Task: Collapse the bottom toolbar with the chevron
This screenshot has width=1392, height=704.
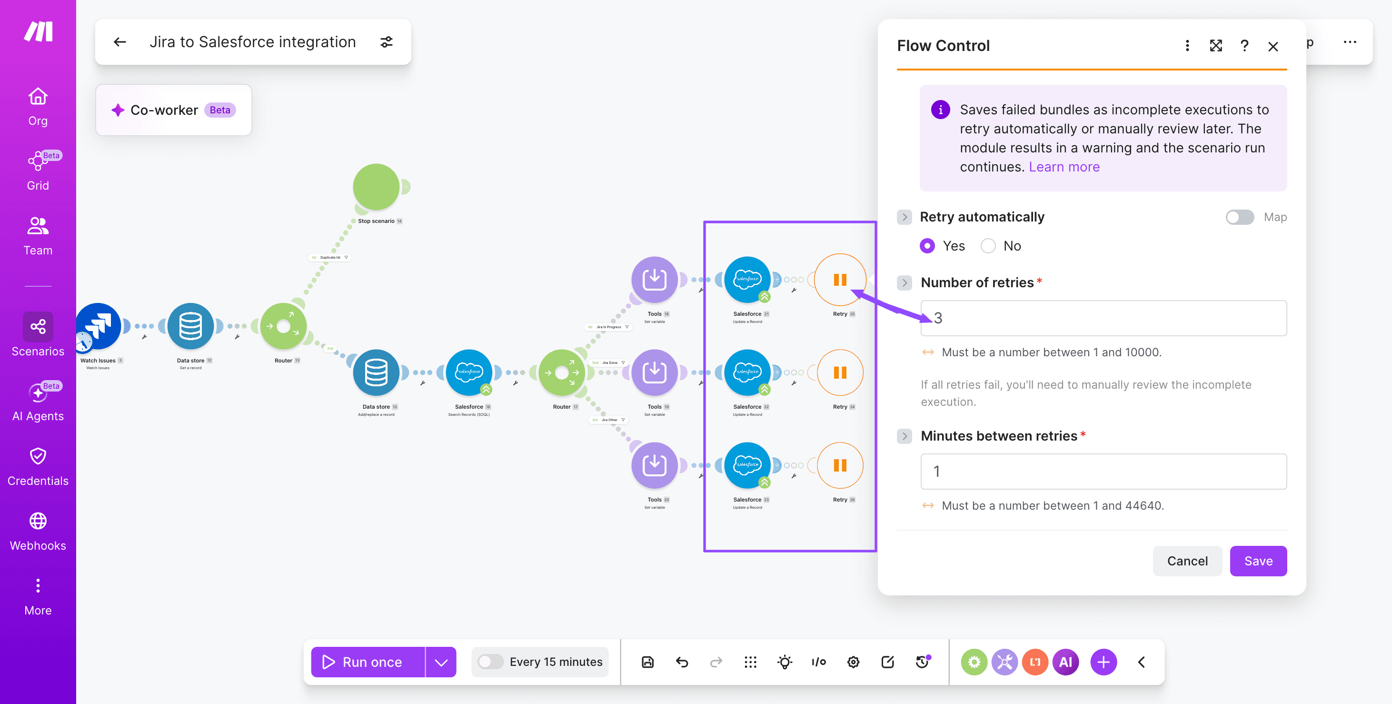Action: click(1141, 663)
